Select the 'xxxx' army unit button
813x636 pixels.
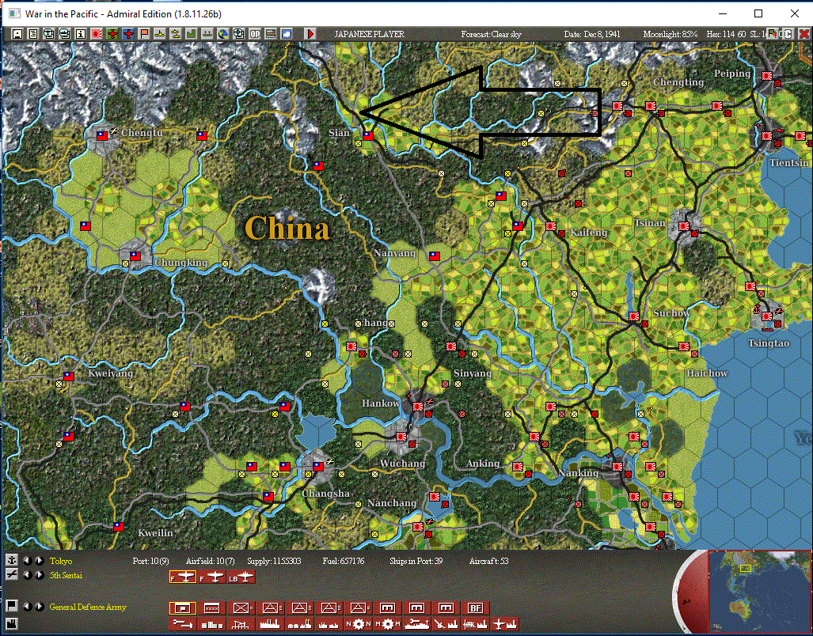point(211,608)
